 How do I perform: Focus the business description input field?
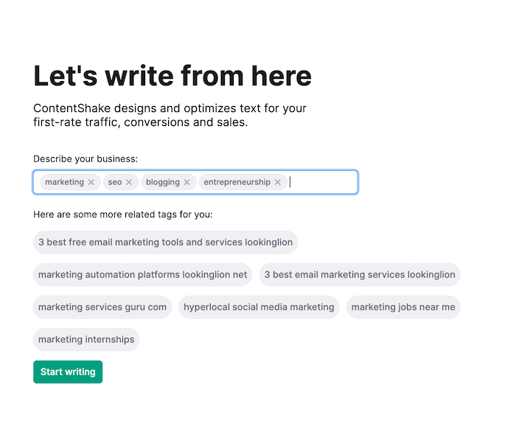pyautogui.click(x=323, y=182)
